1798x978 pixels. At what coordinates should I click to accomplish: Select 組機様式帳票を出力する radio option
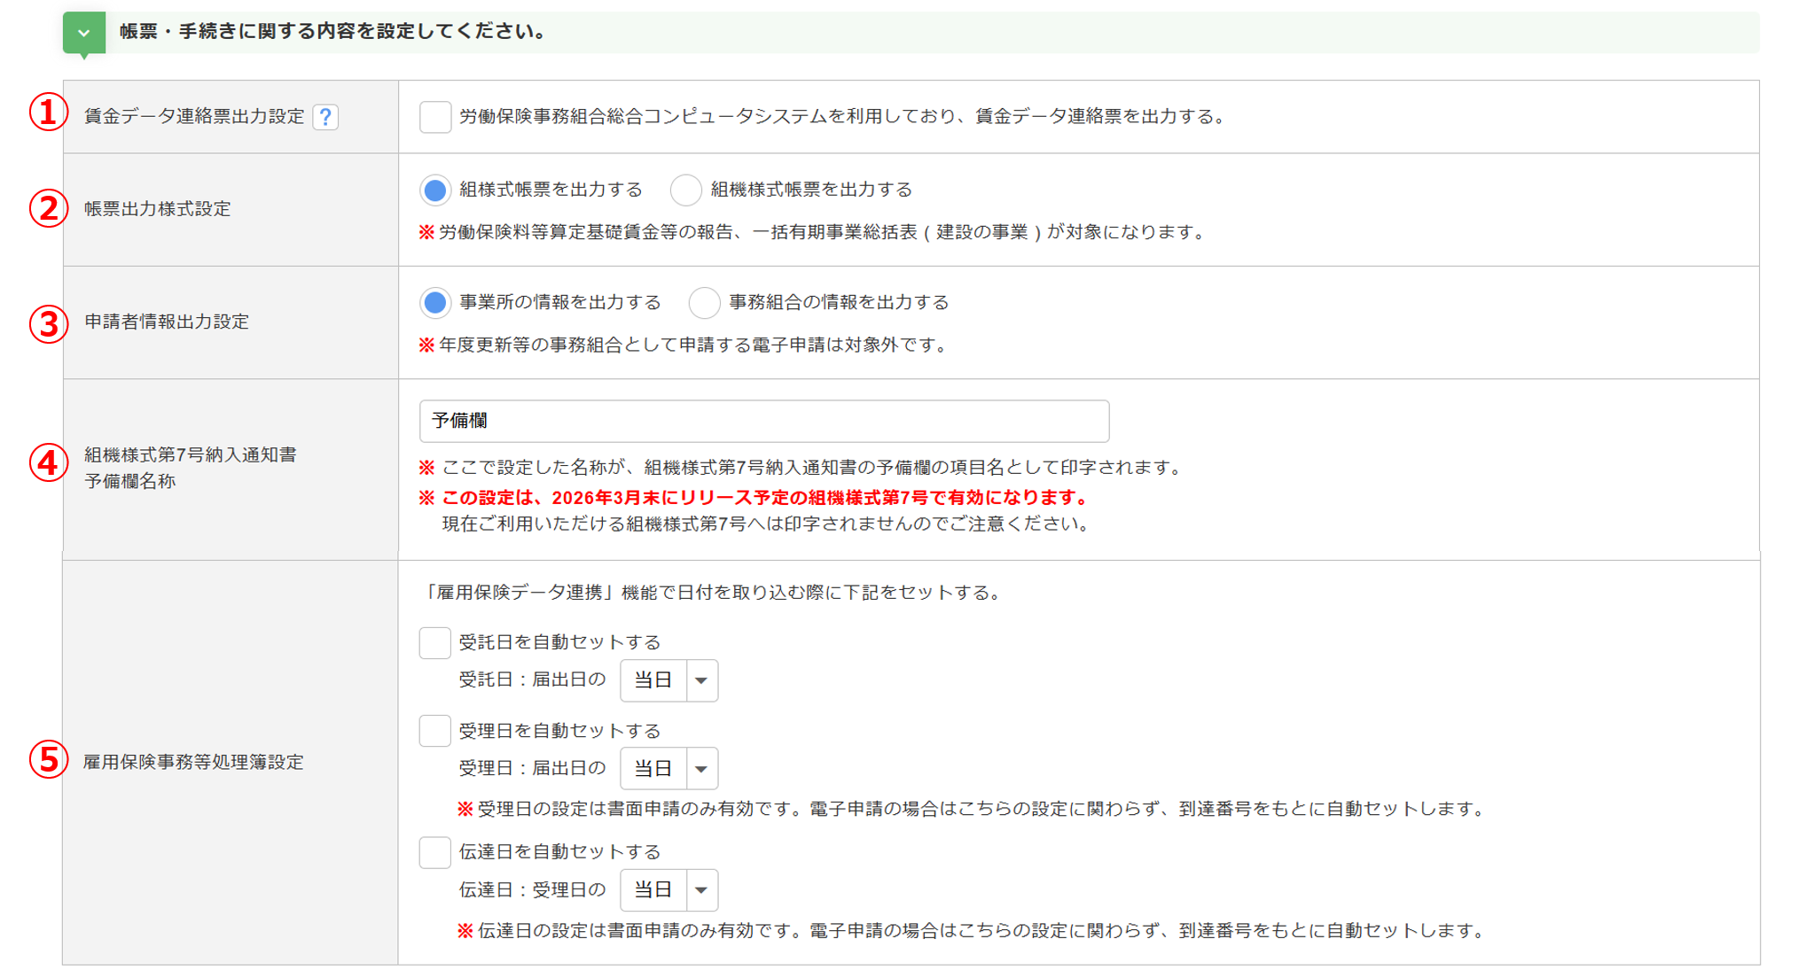(x=685, y=190)
